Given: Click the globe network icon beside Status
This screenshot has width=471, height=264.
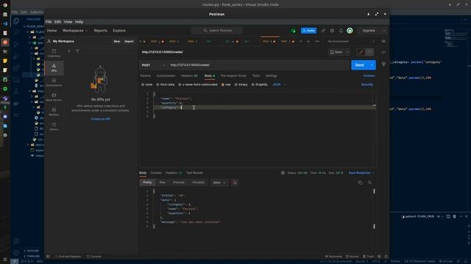Looking at the screenshot, I should click(283, 173).
